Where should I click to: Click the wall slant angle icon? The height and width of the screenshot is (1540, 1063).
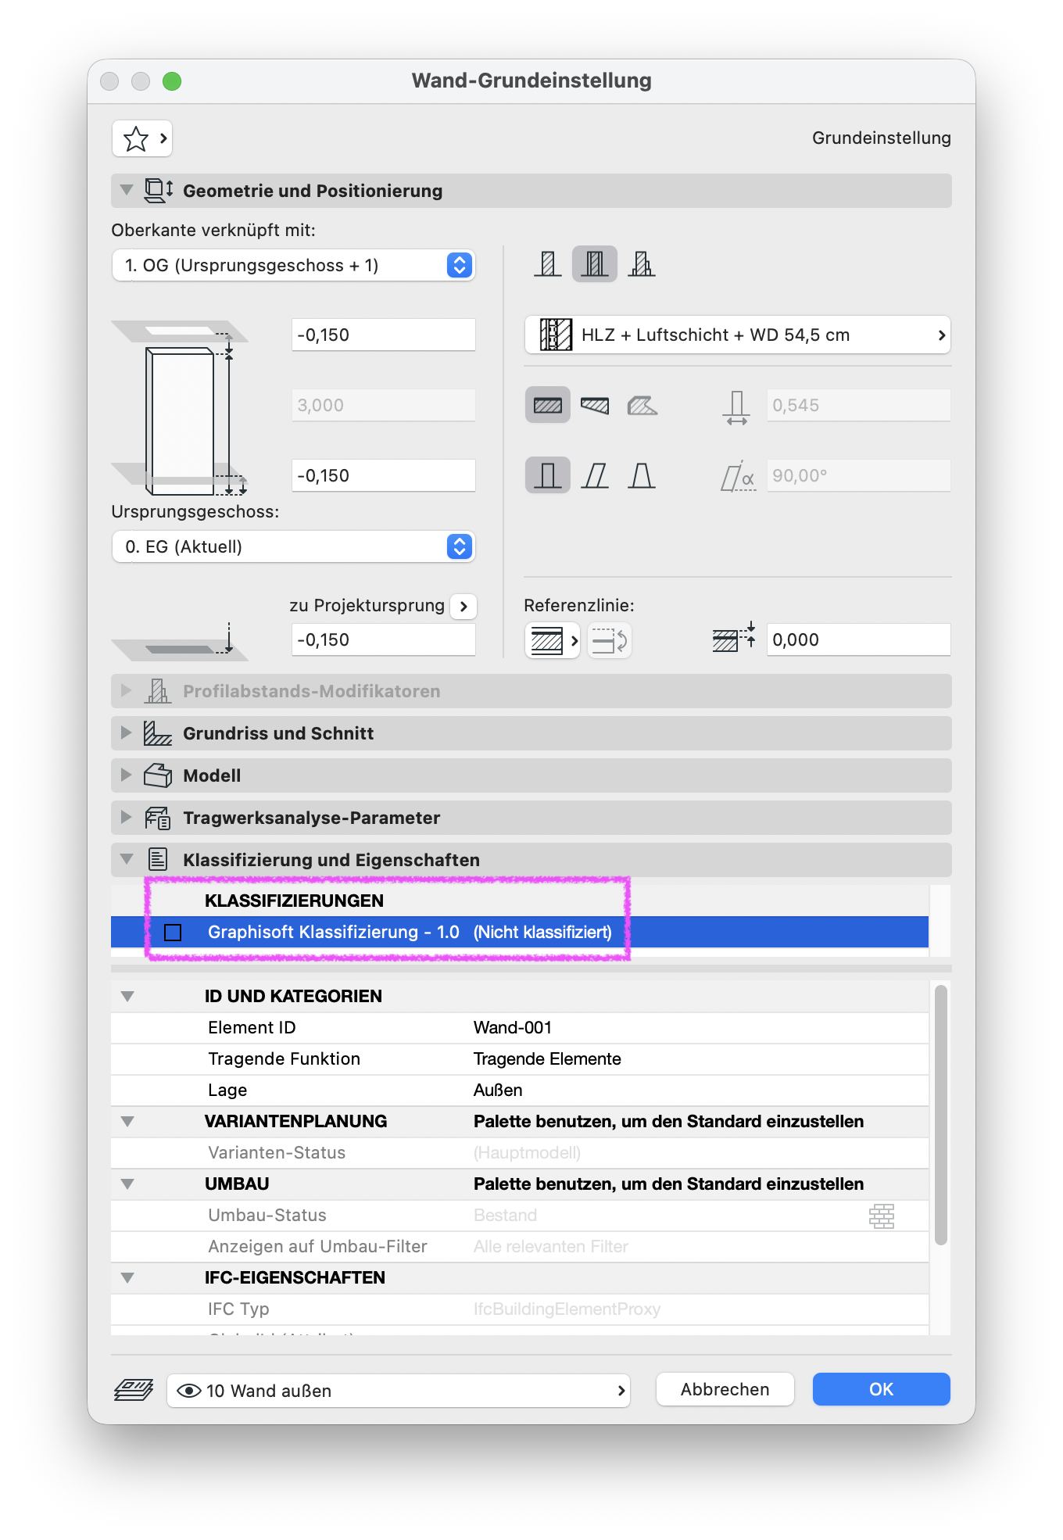click(x=738, y=476)
